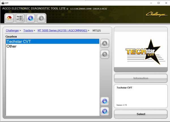Maximize the EDT window
Image resolution: width=170 pixels, height=122 pixels.
point(158,3)
